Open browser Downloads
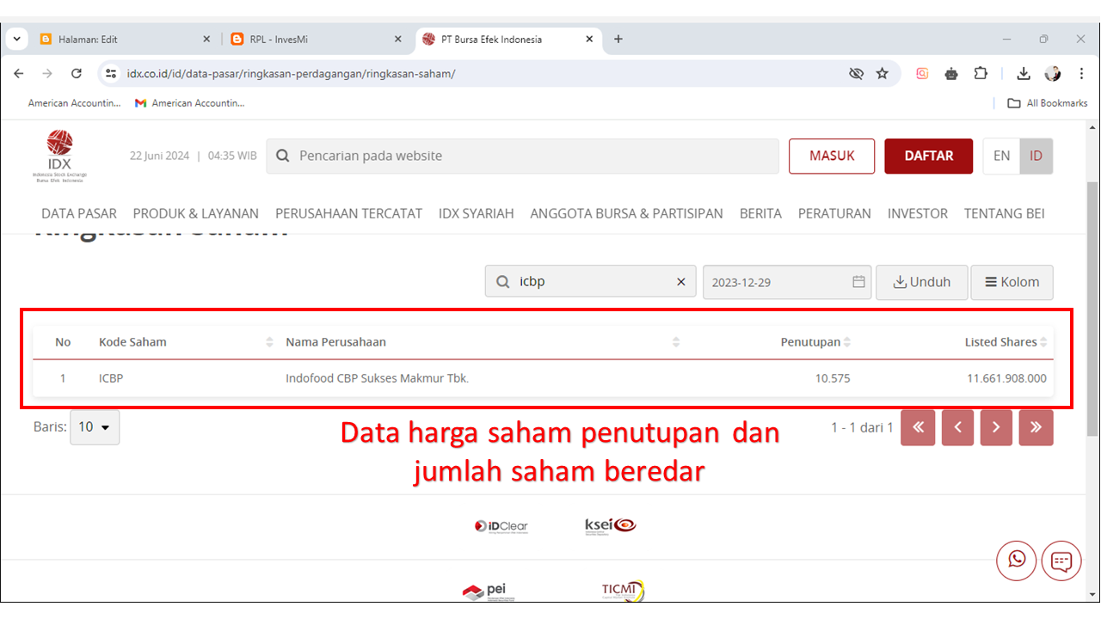The height and width of the screenshot is (619, 1101). [1024, 74]
